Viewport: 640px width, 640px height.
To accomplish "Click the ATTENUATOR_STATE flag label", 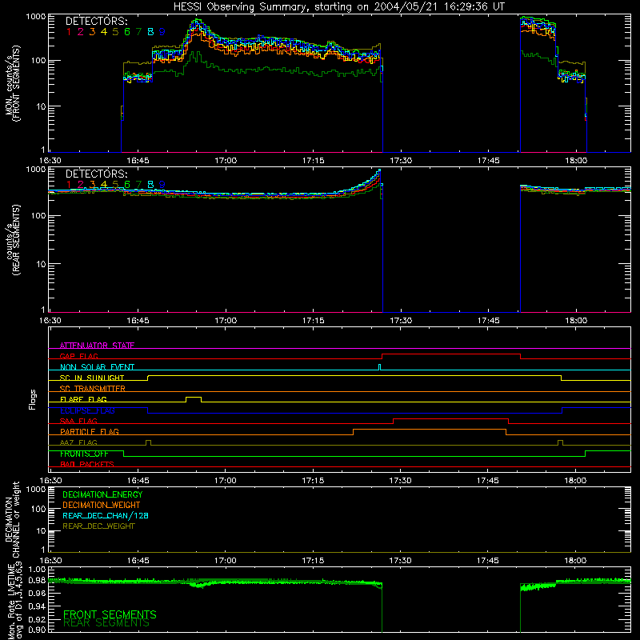I will 97,346.
